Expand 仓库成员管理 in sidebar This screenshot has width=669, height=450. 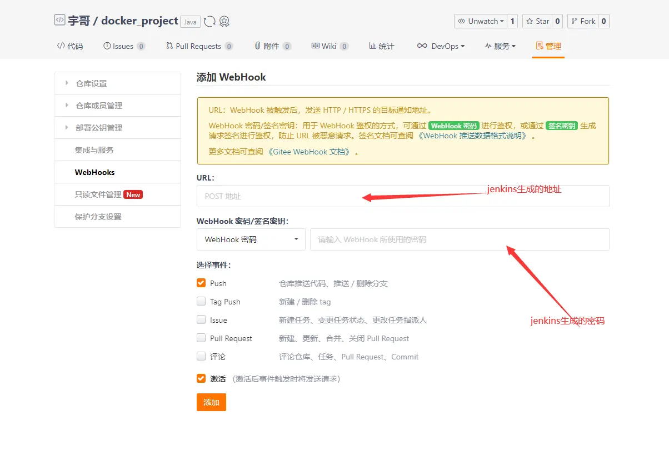tap(117, 106)
